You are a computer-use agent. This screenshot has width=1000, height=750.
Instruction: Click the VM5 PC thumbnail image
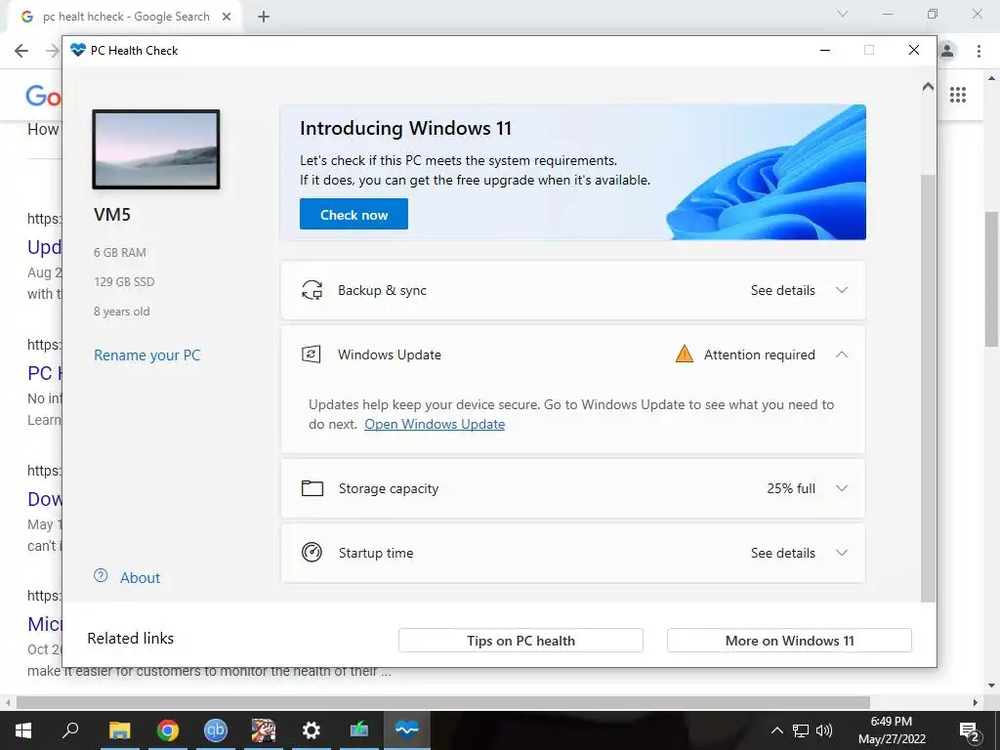156,149
